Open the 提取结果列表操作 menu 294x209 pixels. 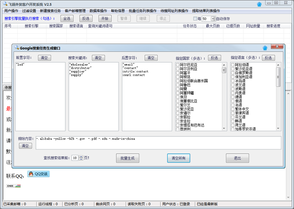click(206, 11)
